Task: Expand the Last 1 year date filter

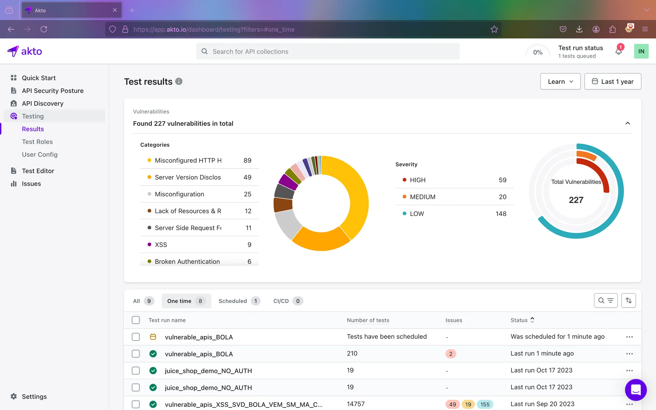Action: point(612,81)
